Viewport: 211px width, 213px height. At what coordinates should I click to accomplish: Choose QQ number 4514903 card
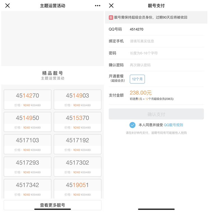point(77,99)
